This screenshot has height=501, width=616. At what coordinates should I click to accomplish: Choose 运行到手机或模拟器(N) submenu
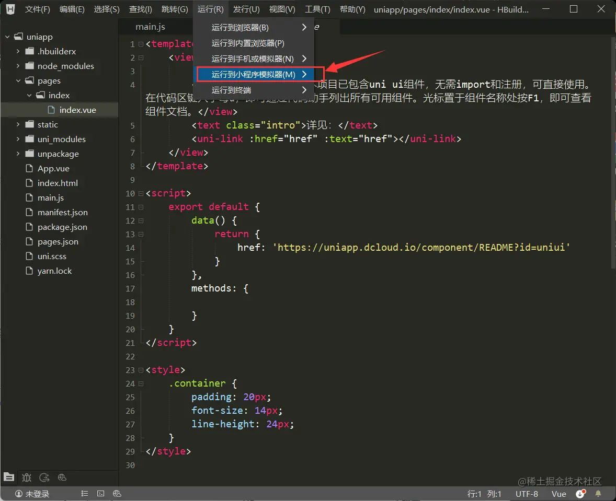254,59
